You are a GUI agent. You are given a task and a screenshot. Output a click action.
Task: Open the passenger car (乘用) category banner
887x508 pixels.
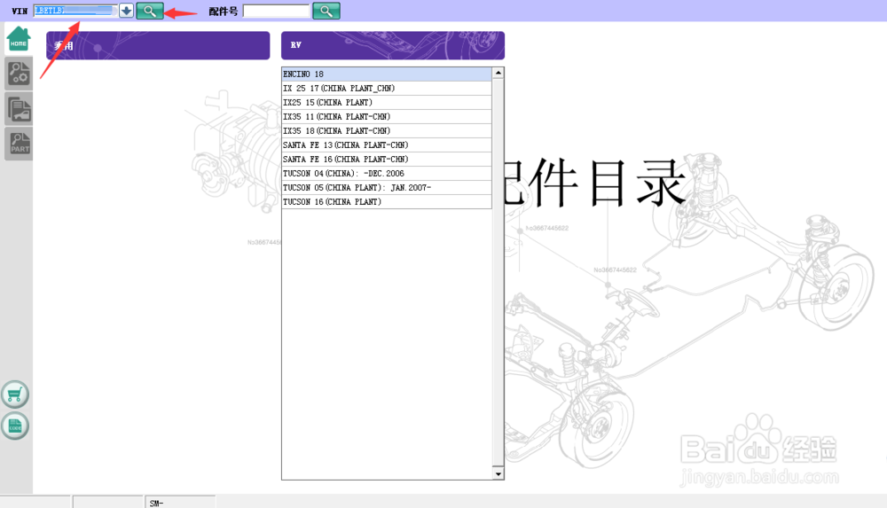pyautogui.click(x=158, y=45)
